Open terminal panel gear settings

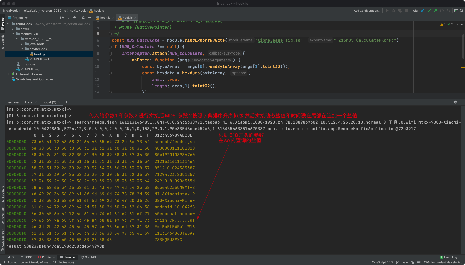click(455, 102)
